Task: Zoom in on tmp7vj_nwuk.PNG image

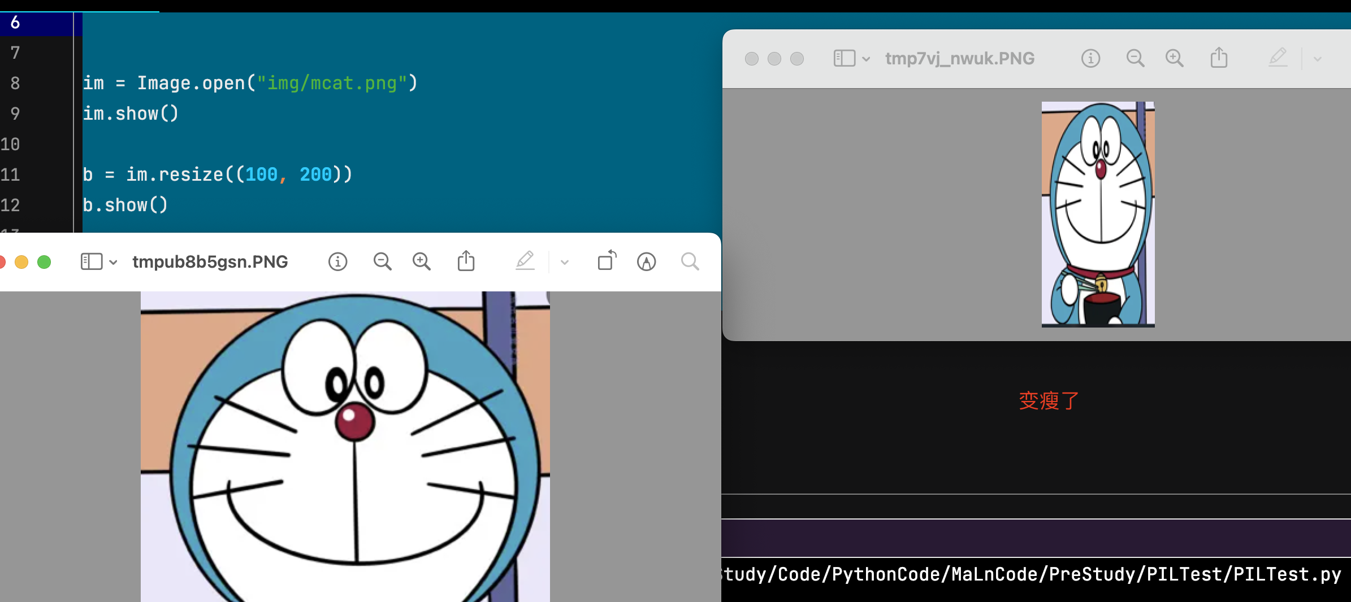Action: coord(1174,58)
